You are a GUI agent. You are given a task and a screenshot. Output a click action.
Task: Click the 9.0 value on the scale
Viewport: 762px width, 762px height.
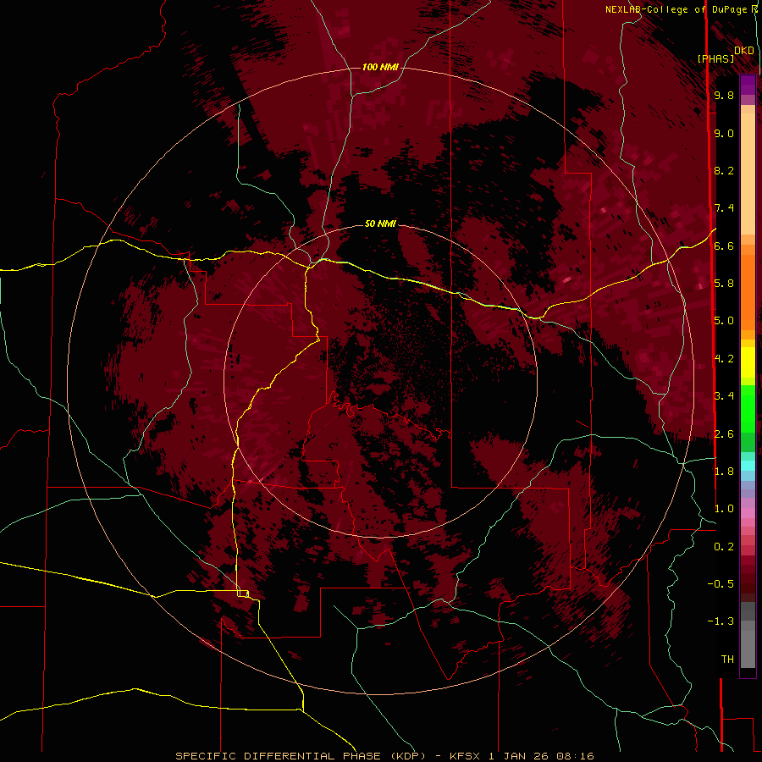tap(724, 133)
